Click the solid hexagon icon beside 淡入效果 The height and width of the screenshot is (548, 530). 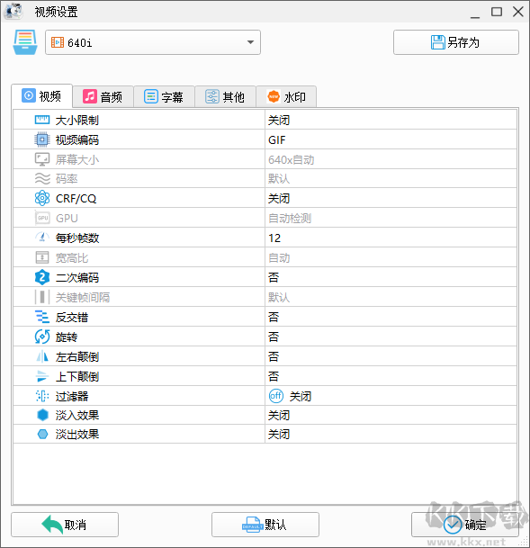pyautogui.click(x=42, y=415)
